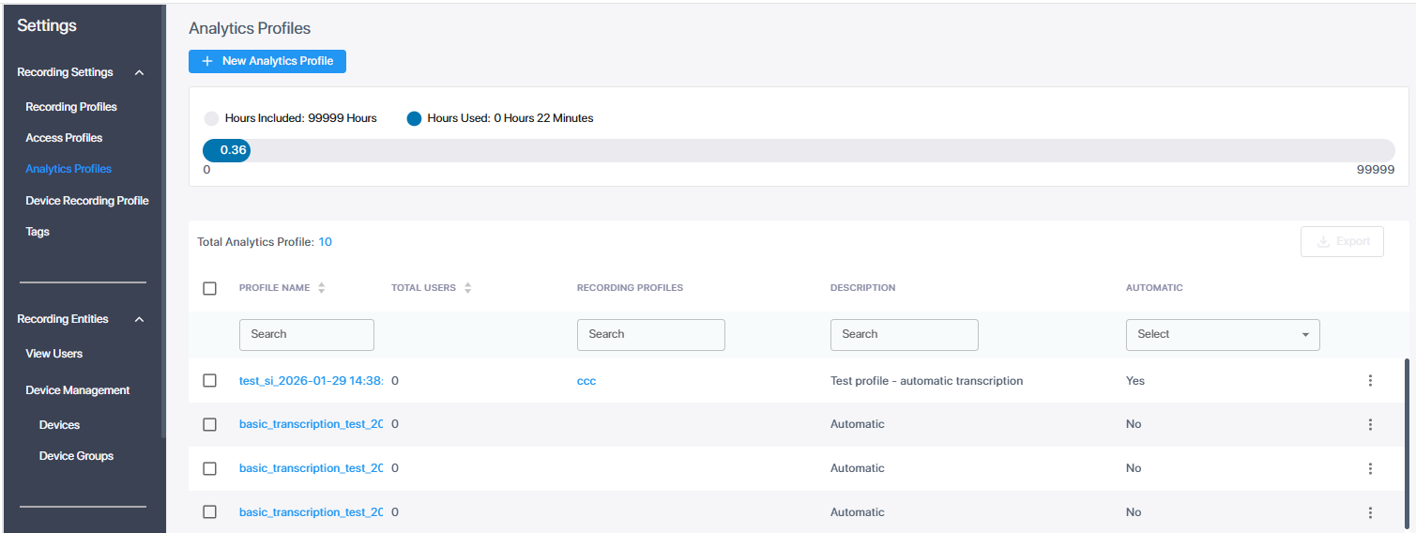This screenshot has height=533, width=1416.
Task: Collapse the Recording Settings section
Action: tap(139, 73)
